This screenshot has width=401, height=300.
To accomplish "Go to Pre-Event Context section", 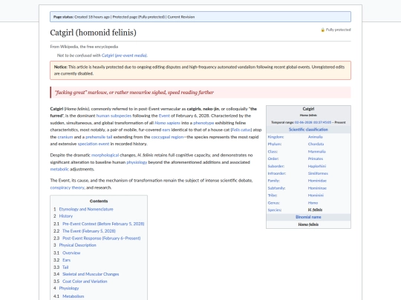I will pyautogui.click(x=103, y=224).
